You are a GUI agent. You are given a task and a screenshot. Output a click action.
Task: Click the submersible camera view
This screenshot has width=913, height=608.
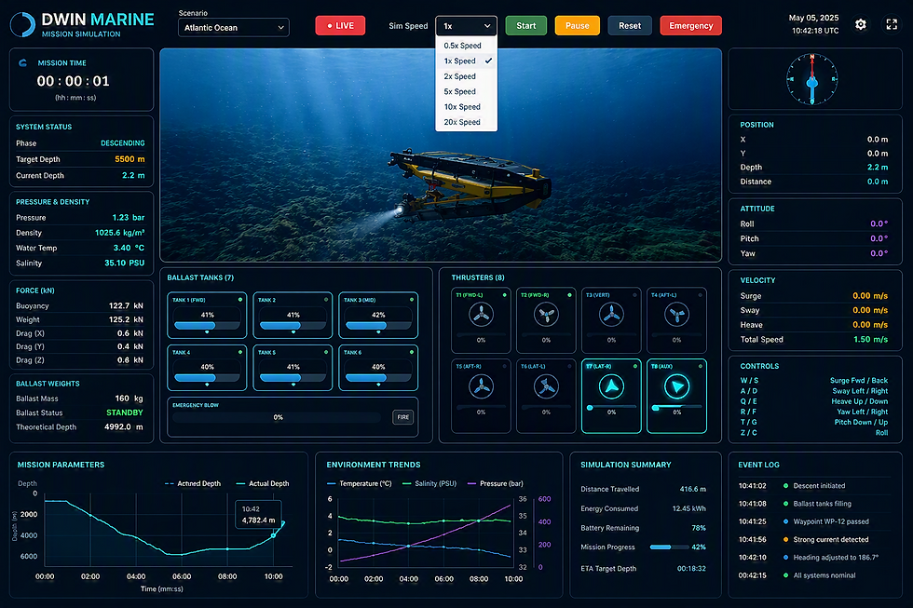[441, 155]
